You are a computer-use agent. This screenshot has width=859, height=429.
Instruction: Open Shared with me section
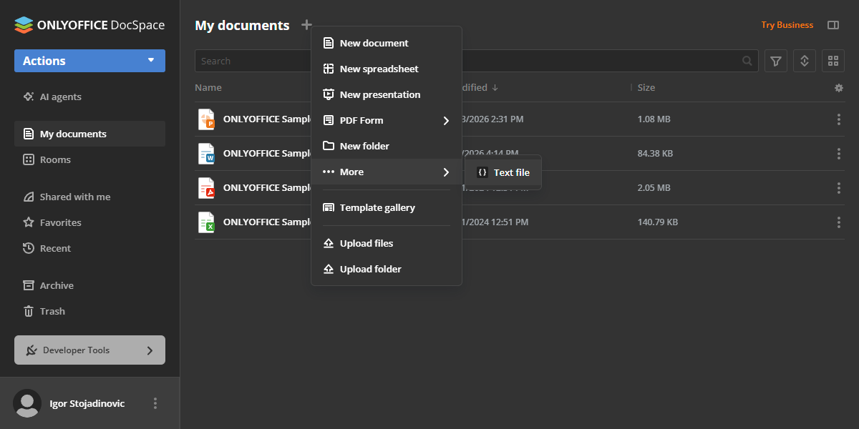pyautogui.click(x=89, y=197)
